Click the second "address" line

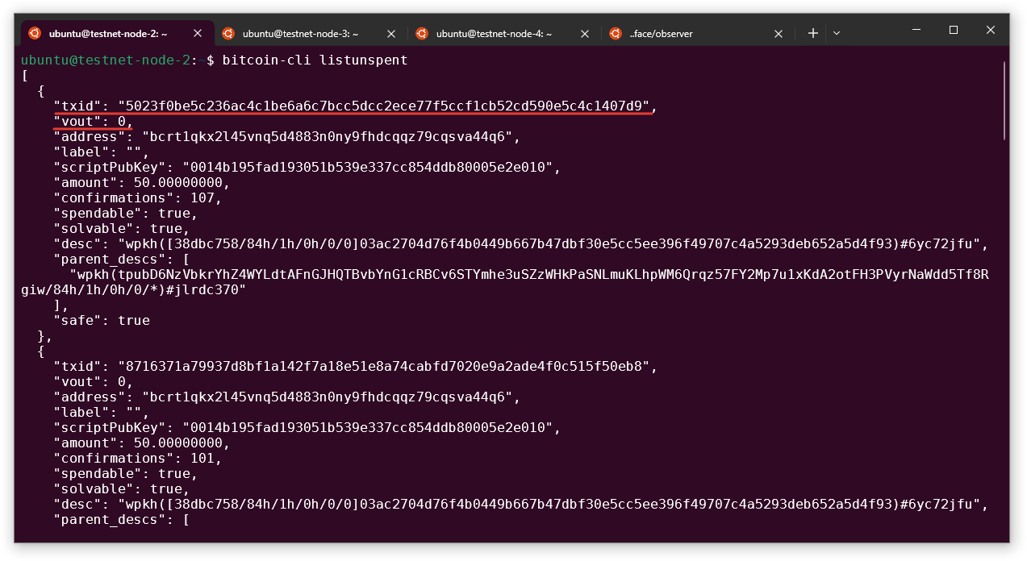point(286,397)
